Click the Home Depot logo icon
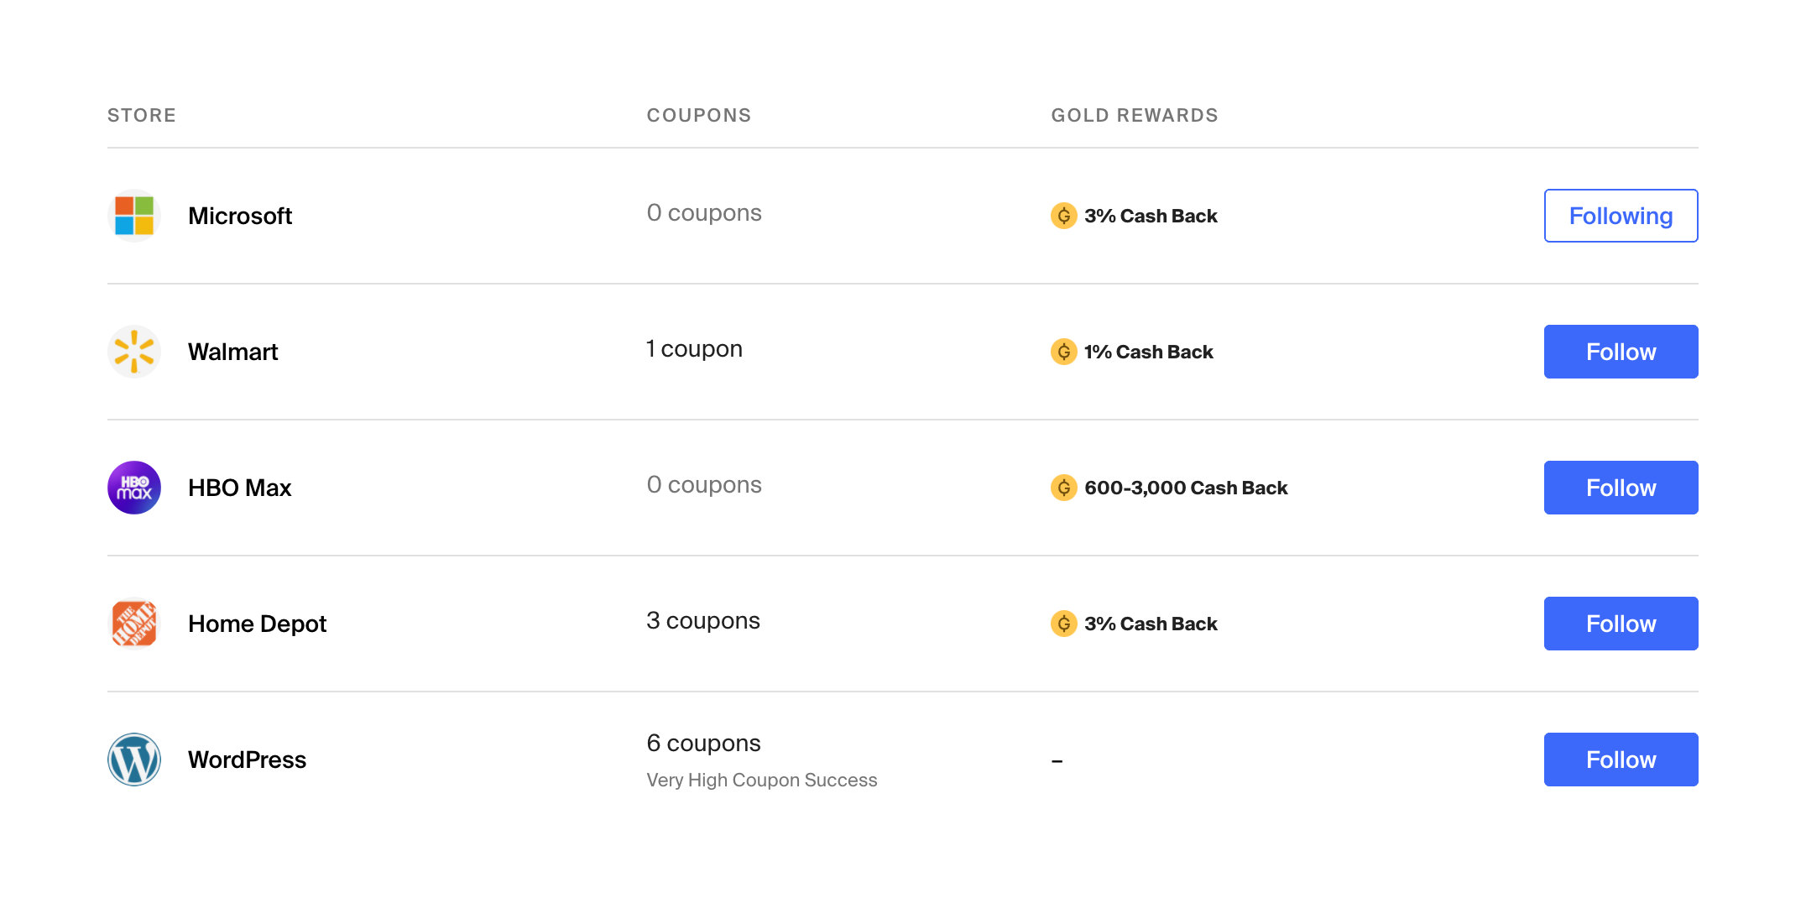Viewport: 1806px width, 898px height. click(134, 624)
